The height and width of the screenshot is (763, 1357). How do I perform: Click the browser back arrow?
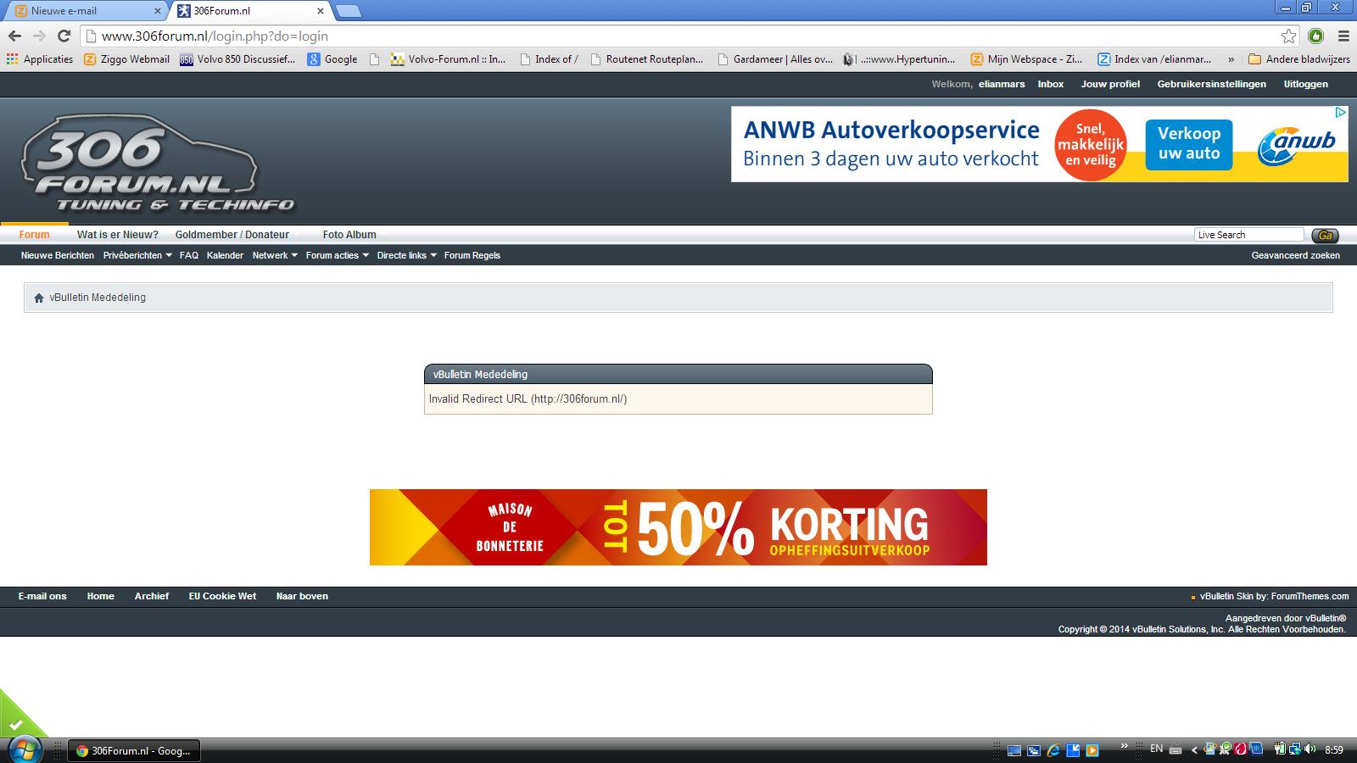(14, 36)
